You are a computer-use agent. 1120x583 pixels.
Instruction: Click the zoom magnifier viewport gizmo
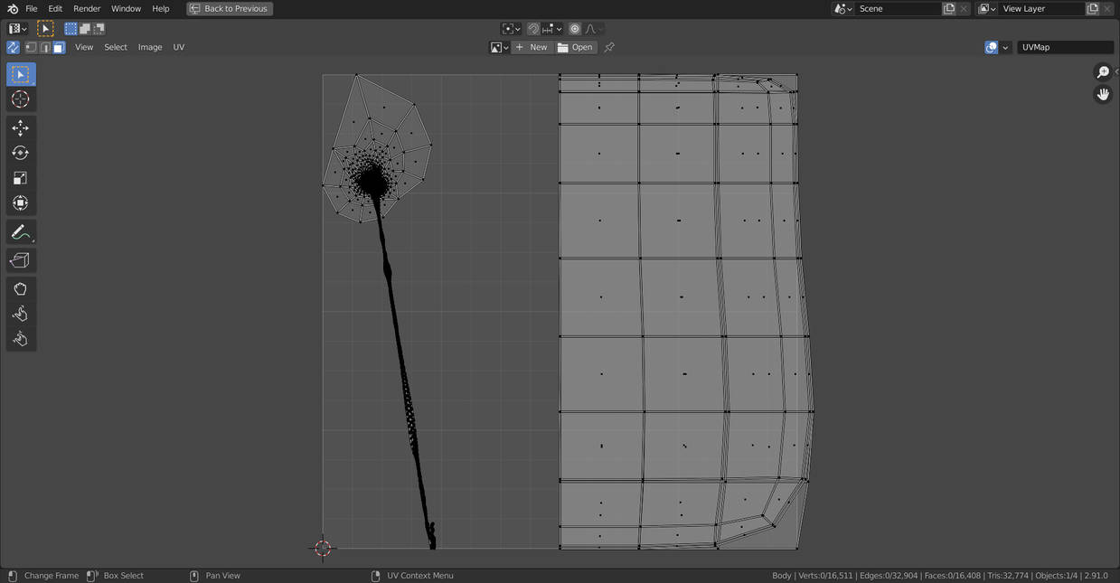coord(1103,72)
